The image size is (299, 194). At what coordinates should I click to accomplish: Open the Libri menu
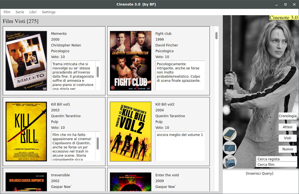(33, 12)
